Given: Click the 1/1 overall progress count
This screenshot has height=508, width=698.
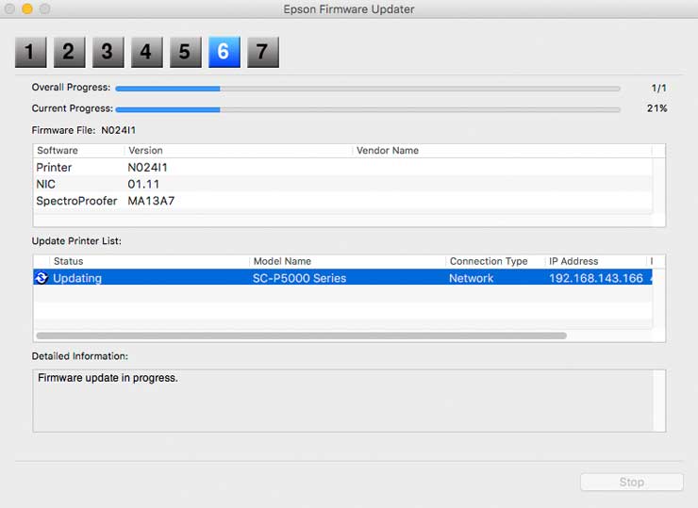Looking at the screenshot, I should (658, 88).
